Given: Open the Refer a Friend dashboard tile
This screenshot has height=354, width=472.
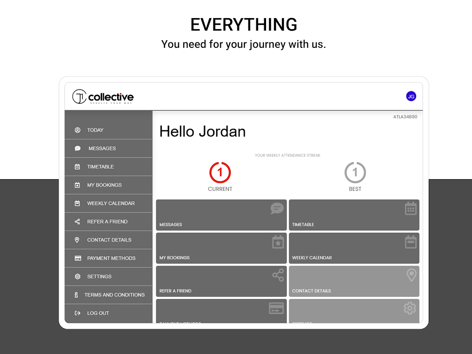Looking at the screenshot, I should [221, 281].
